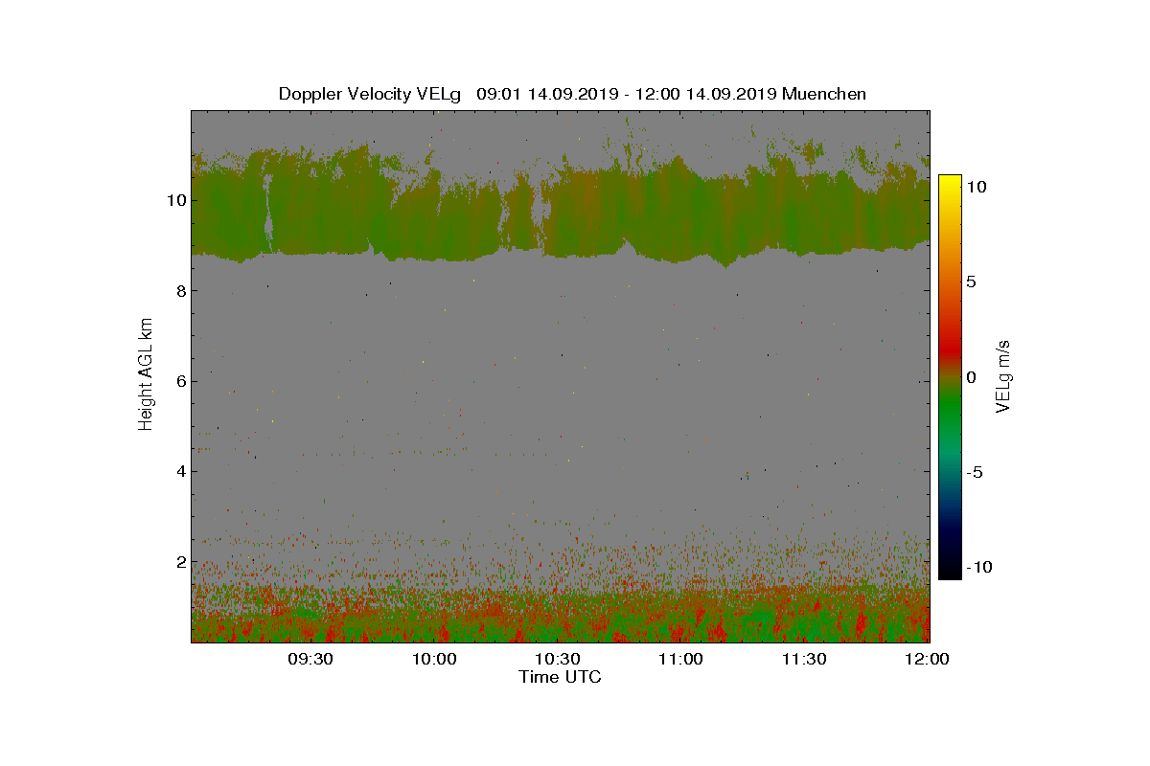Click the height tick label 10 on the y-axis
Viewport: 1150px width, 766px height.
tap(175, 200)
